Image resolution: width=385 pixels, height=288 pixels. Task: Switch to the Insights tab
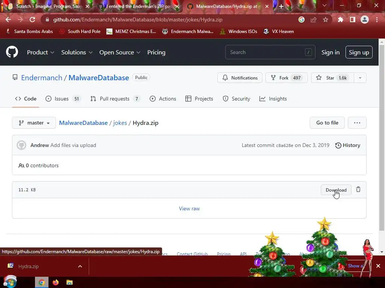(x=273, y=99)
